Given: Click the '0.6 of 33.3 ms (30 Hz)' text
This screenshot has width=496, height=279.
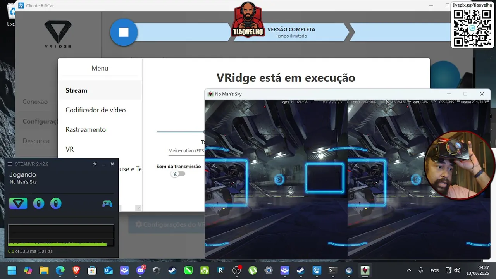Looking at the screenshot, I should point(30,251).
